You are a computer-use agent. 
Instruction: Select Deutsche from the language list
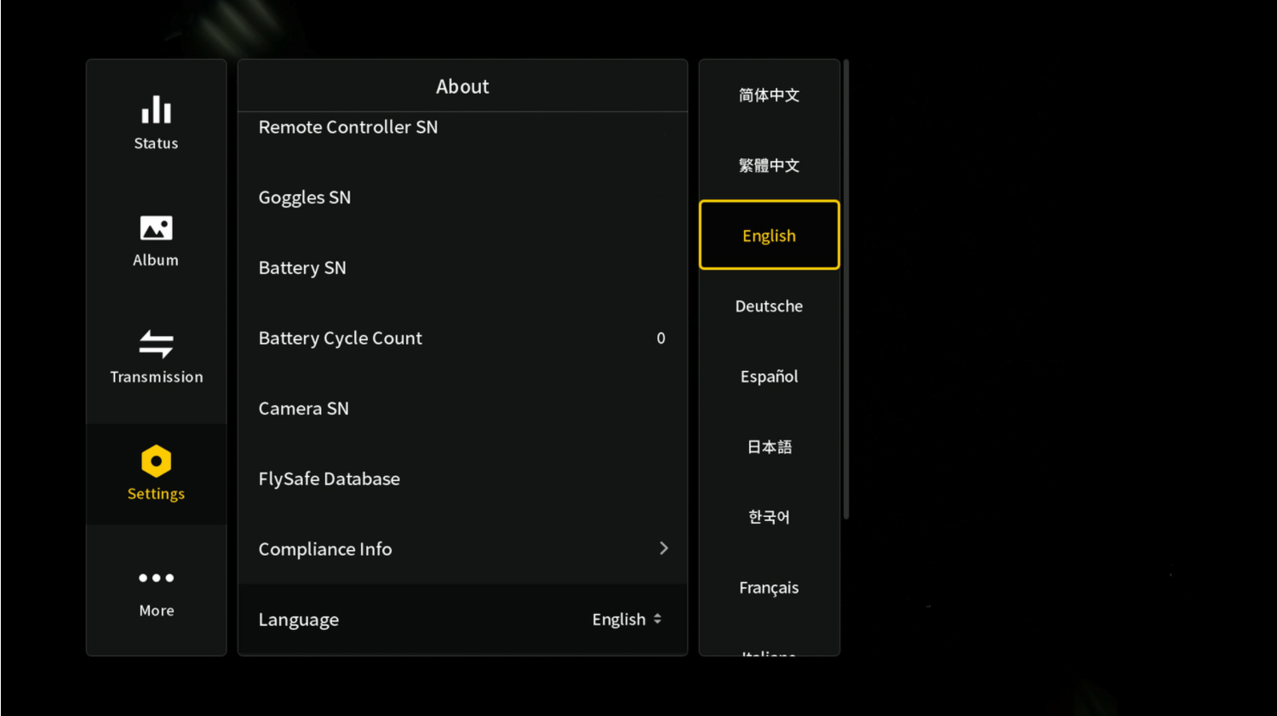tap(769, 306)
